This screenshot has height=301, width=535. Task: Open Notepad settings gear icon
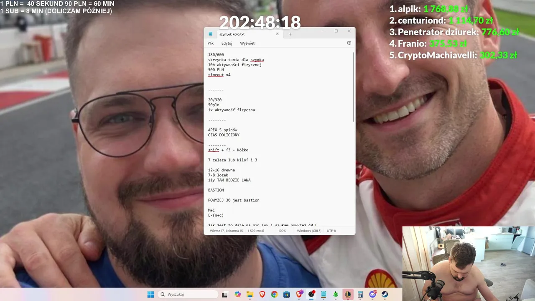point(349,43)
